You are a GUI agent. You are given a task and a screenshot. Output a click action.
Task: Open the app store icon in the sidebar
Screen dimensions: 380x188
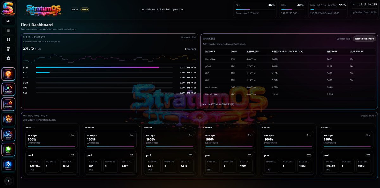click(8, 49)
